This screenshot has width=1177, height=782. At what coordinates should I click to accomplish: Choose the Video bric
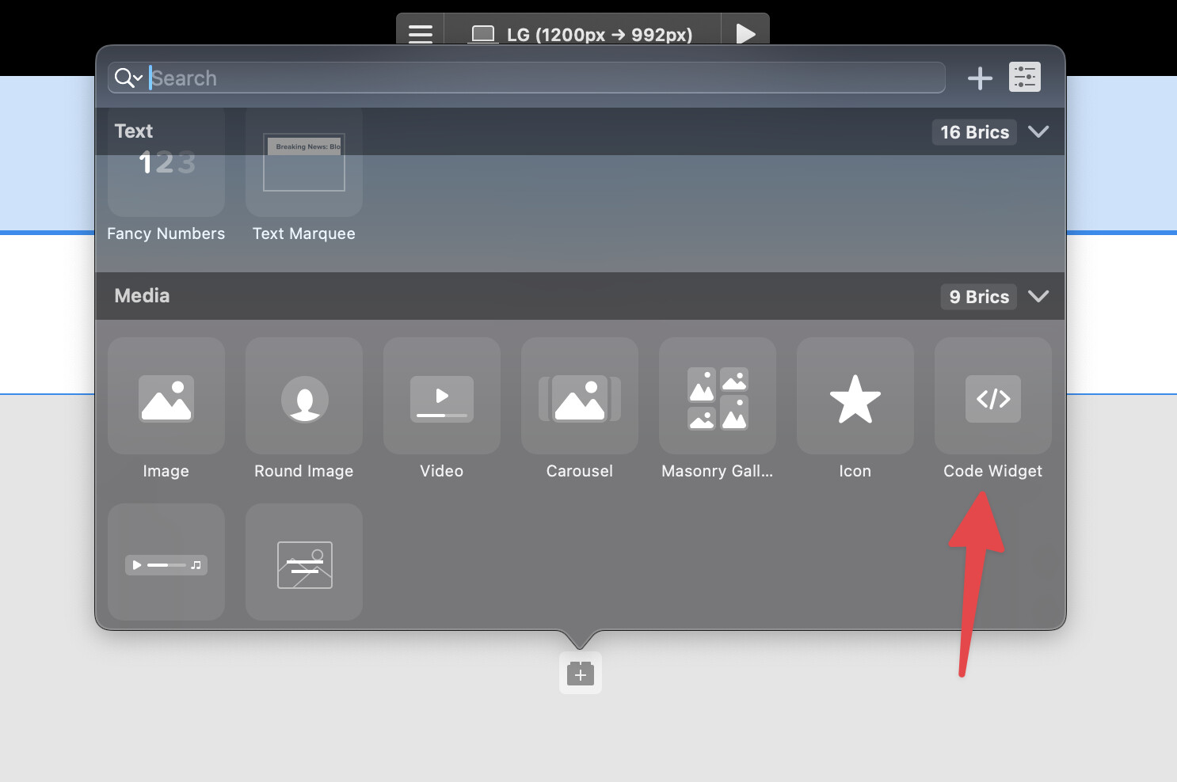click(442, 397)
